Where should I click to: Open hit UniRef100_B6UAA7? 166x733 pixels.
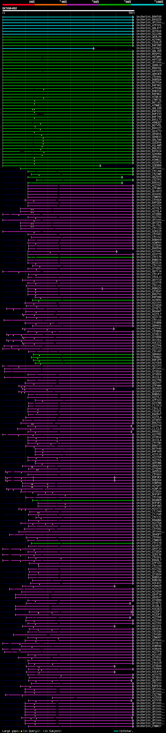pos(149,312)
